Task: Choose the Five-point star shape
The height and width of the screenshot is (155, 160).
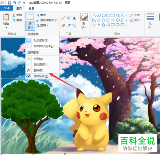Action: coord(103,25)
